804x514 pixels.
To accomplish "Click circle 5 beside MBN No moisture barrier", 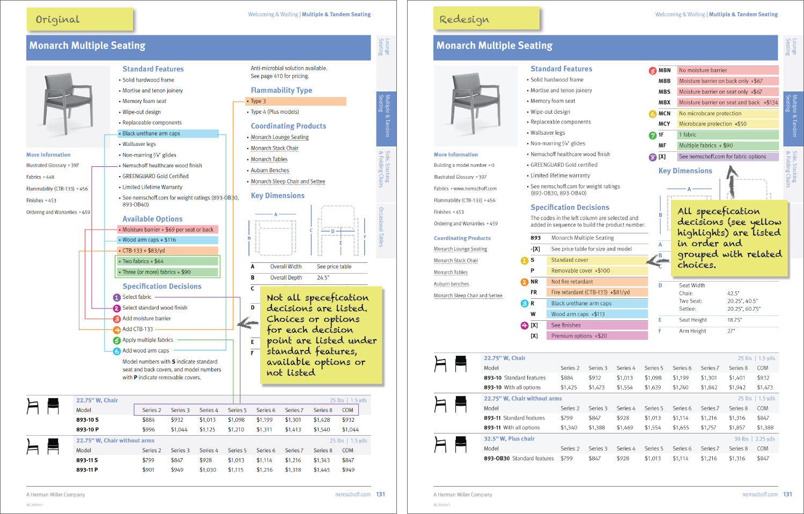I will [x=653, y=71].
